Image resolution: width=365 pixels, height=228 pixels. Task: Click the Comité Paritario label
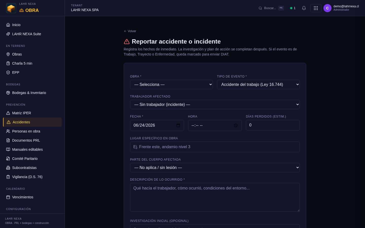pyautogui.click(x=25, y=159)
